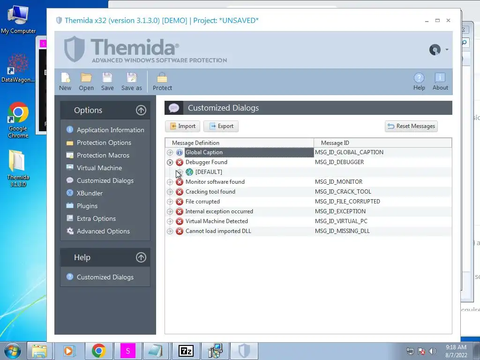The image size is (480, 360).
Task: Click the Reset Messages button
Action: tap(411, 126)
